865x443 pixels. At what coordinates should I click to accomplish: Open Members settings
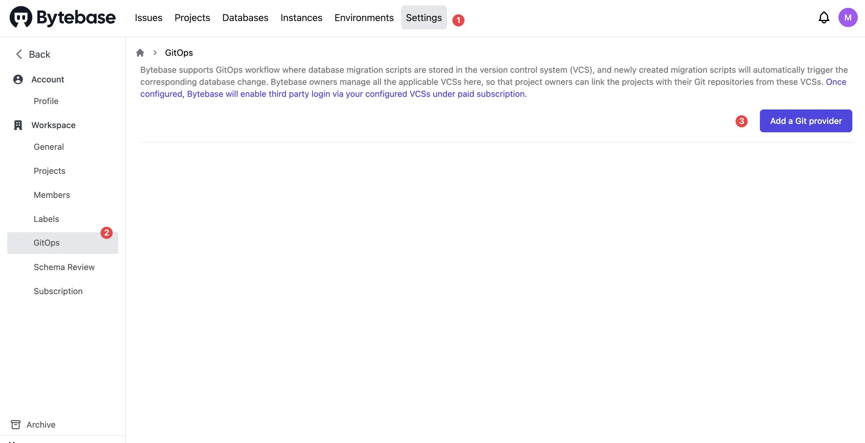click(x=52, y=195)
